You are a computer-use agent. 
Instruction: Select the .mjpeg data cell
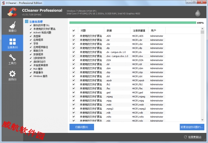(x=109, y=97)
